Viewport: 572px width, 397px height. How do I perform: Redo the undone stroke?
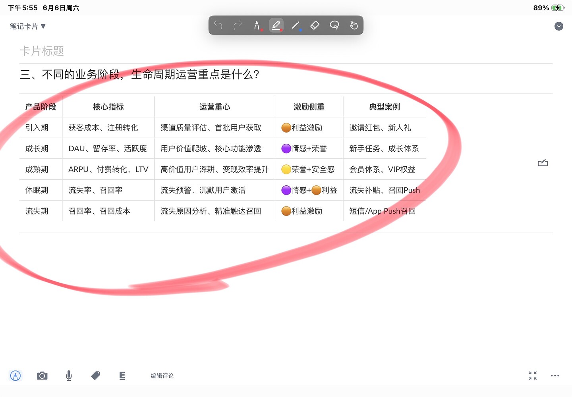pos(238,25)
